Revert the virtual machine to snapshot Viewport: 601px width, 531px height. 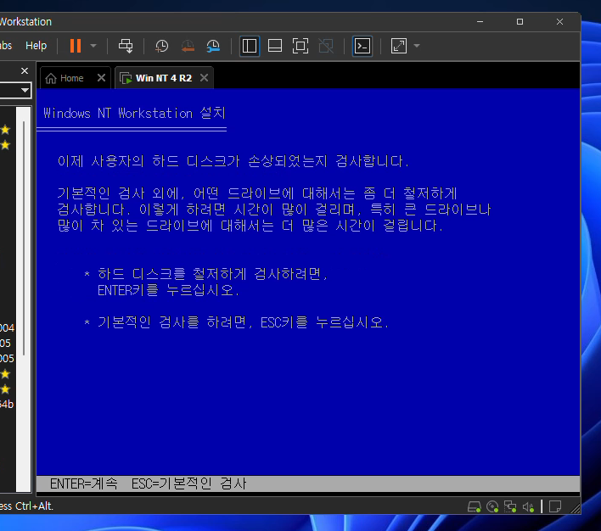188,46
